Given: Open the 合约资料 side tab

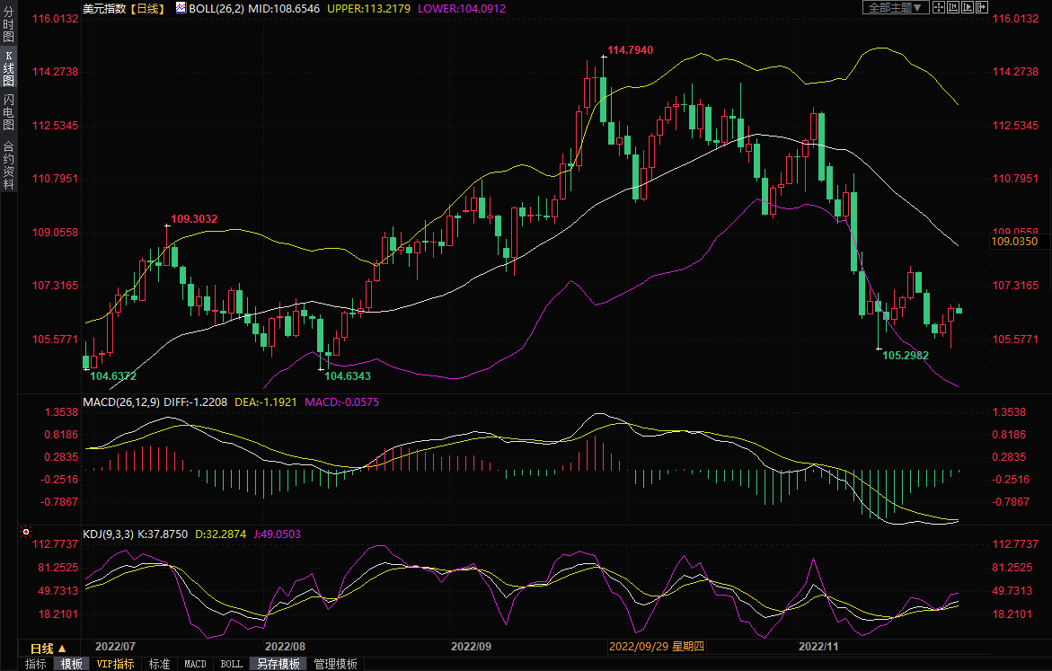Looking at the screenshot, I should (8, 165).
